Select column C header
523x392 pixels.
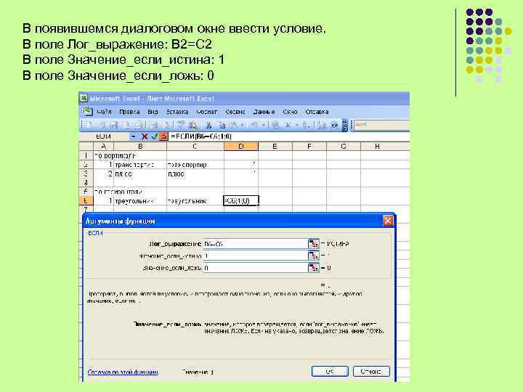tap(195, 146)
